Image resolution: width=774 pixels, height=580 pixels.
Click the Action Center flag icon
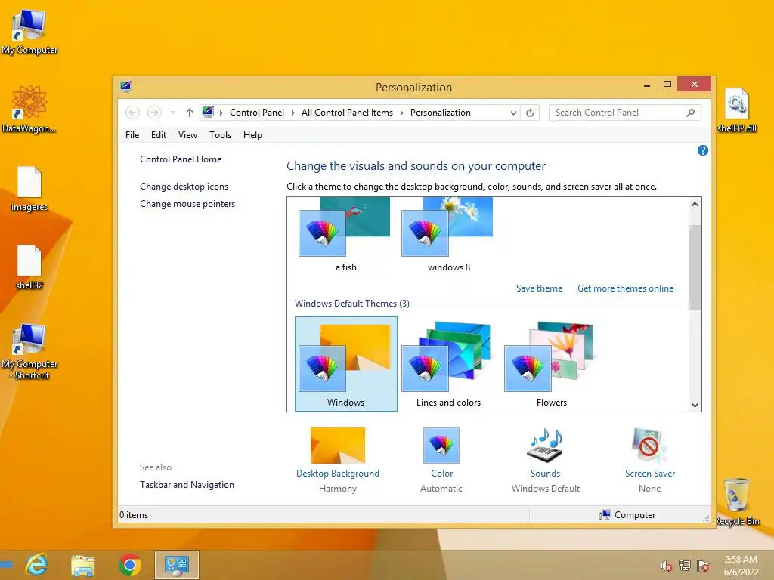tap(703, 566)
